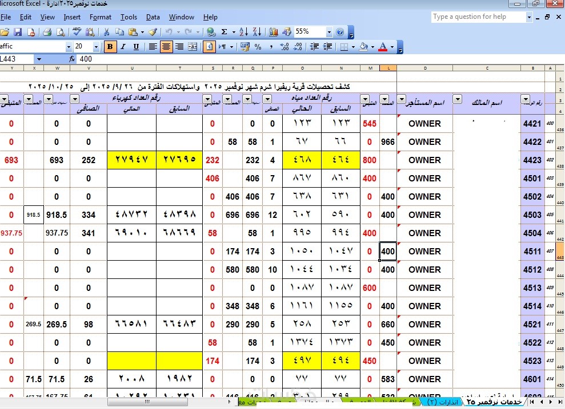Toggle Align Left
This screenshot has height=409, width=565.
click(x=153, y=47)
